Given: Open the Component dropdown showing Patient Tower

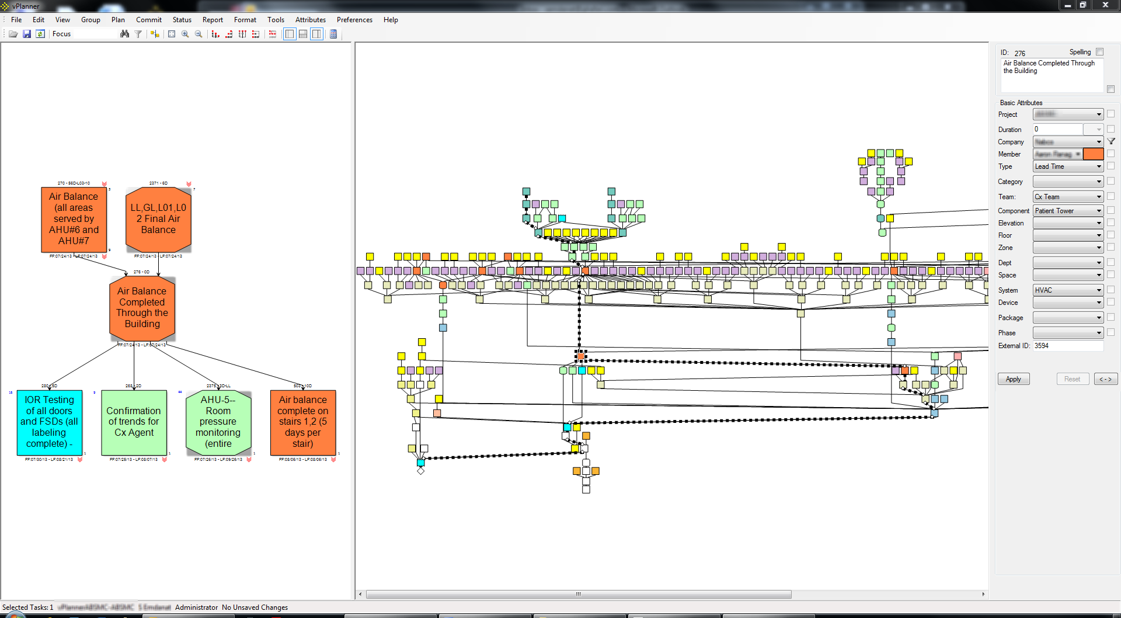Looking at the screenshot, I should click(1068, 211).
